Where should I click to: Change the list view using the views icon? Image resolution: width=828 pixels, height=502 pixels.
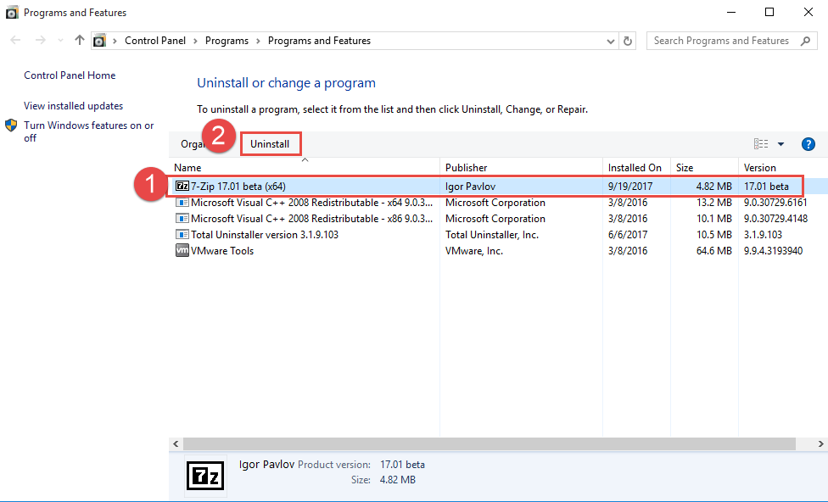(761, 143)
